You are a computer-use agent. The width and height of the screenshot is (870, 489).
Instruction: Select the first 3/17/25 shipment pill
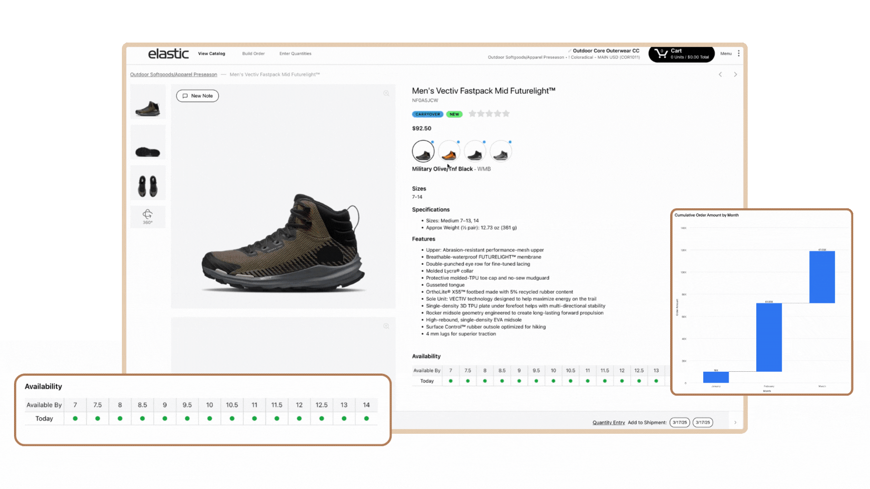(679, 422)
